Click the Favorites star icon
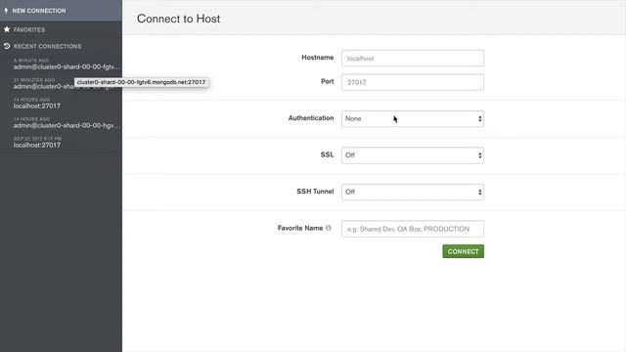Screen dimensions: 626x352 pyautogui.click(x=7, y=29)
